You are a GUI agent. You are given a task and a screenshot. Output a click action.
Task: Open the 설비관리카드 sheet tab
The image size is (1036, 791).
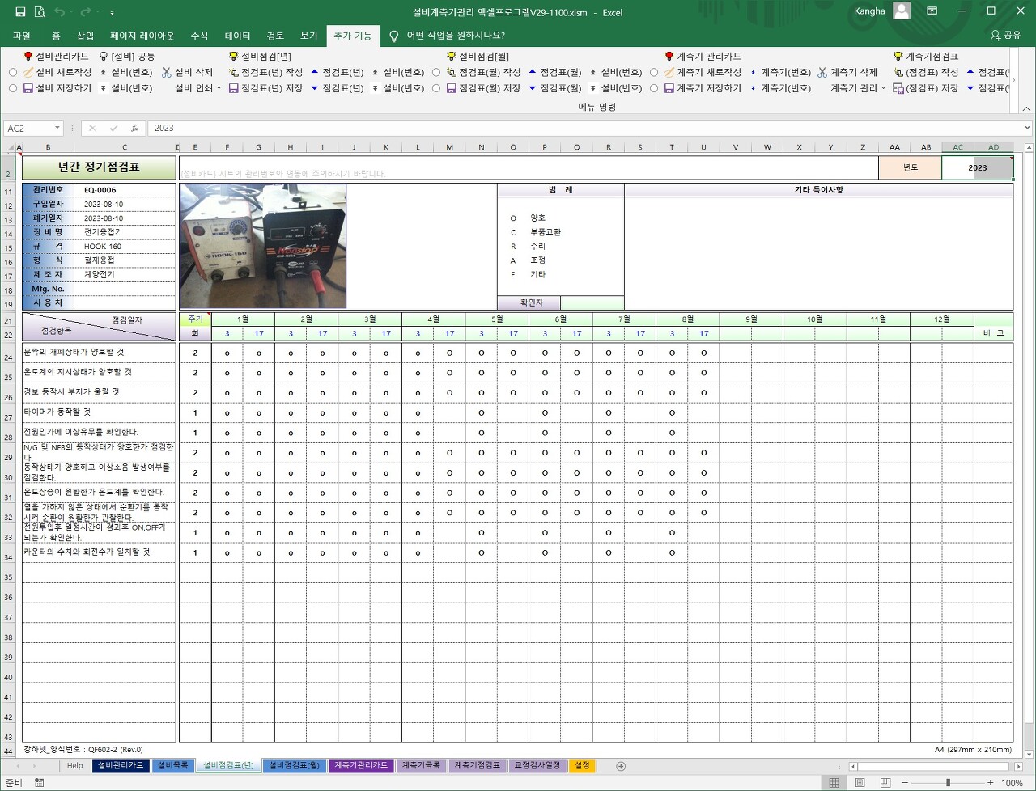click(121, 765)
